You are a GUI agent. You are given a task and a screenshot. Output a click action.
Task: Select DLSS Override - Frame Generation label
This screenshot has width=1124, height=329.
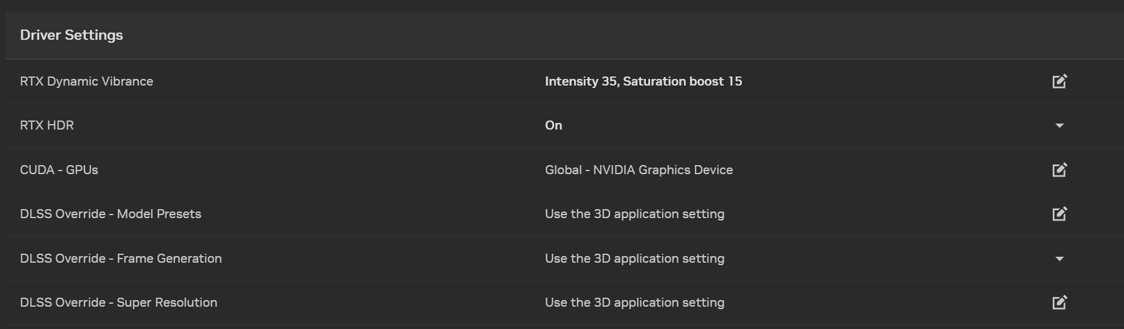[121, 258]
